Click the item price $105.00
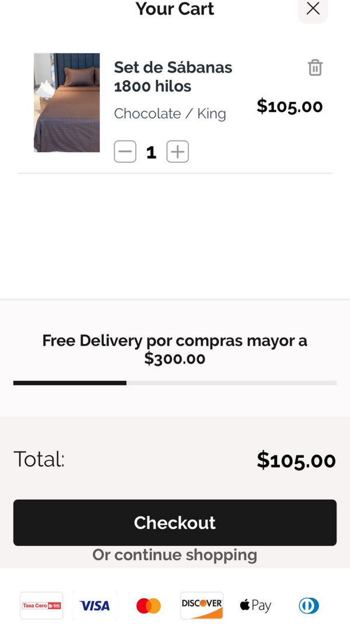 coord(289,106)
